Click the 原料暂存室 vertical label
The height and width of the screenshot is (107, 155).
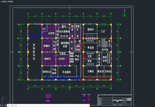click(x=34, y=52)
